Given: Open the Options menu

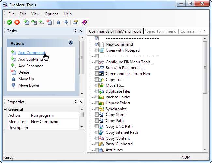Looking at the screenshot, I should click(x=52, y=14).
